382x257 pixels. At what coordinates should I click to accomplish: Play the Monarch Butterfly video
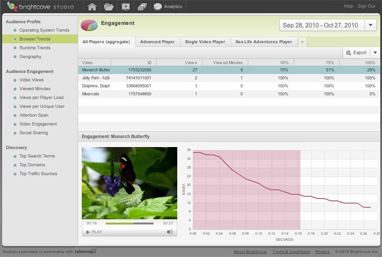pos(94,232)
